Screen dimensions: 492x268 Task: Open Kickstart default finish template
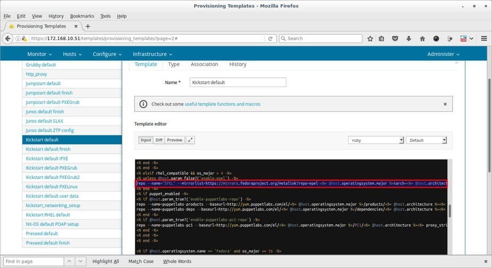48,149
